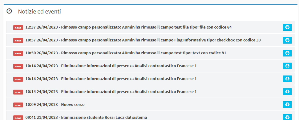
Task: Click the clock icon beside Notizie ed eventi
Action: (x=9, y=11)
